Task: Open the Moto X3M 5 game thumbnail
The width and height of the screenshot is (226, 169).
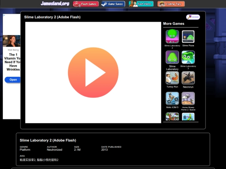Action: tap(172, 98)
